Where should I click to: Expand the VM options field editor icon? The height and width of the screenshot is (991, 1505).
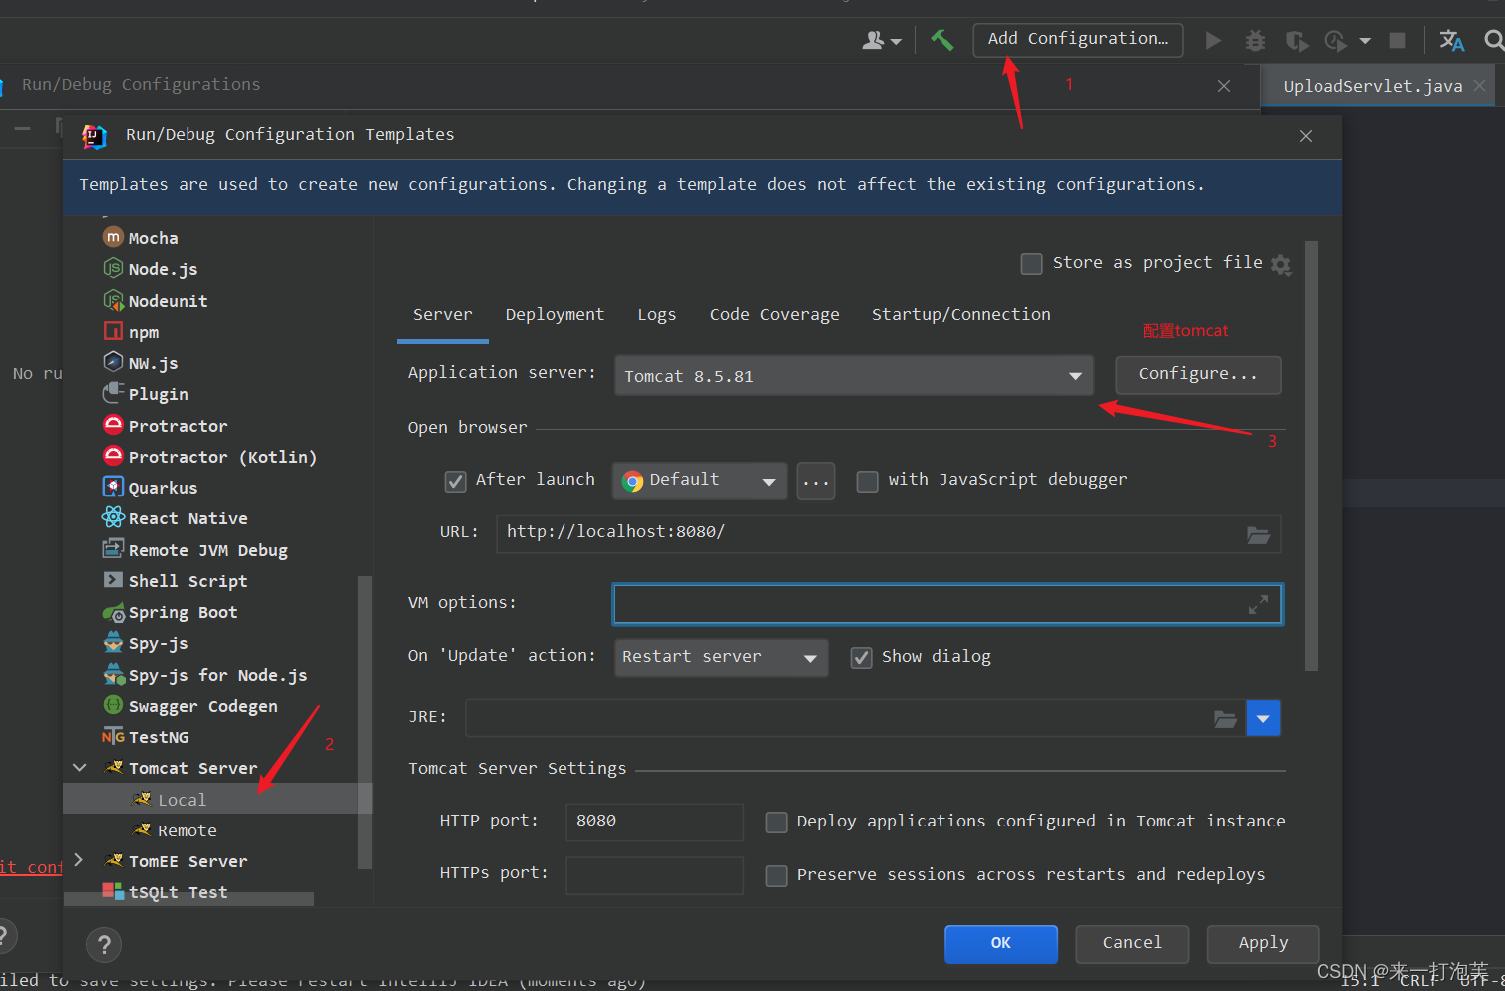pos(1258,604)
